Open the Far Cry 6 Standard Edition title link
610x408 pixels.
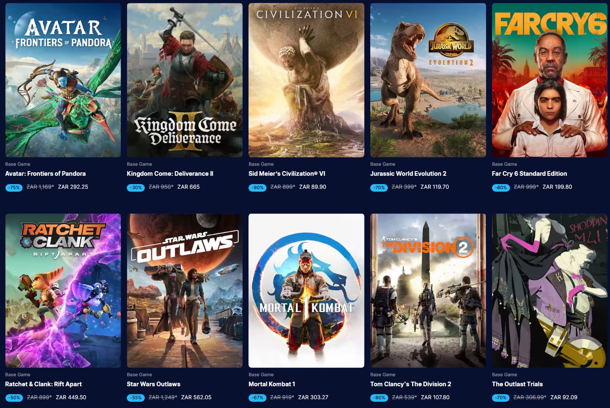coord(529,174)
